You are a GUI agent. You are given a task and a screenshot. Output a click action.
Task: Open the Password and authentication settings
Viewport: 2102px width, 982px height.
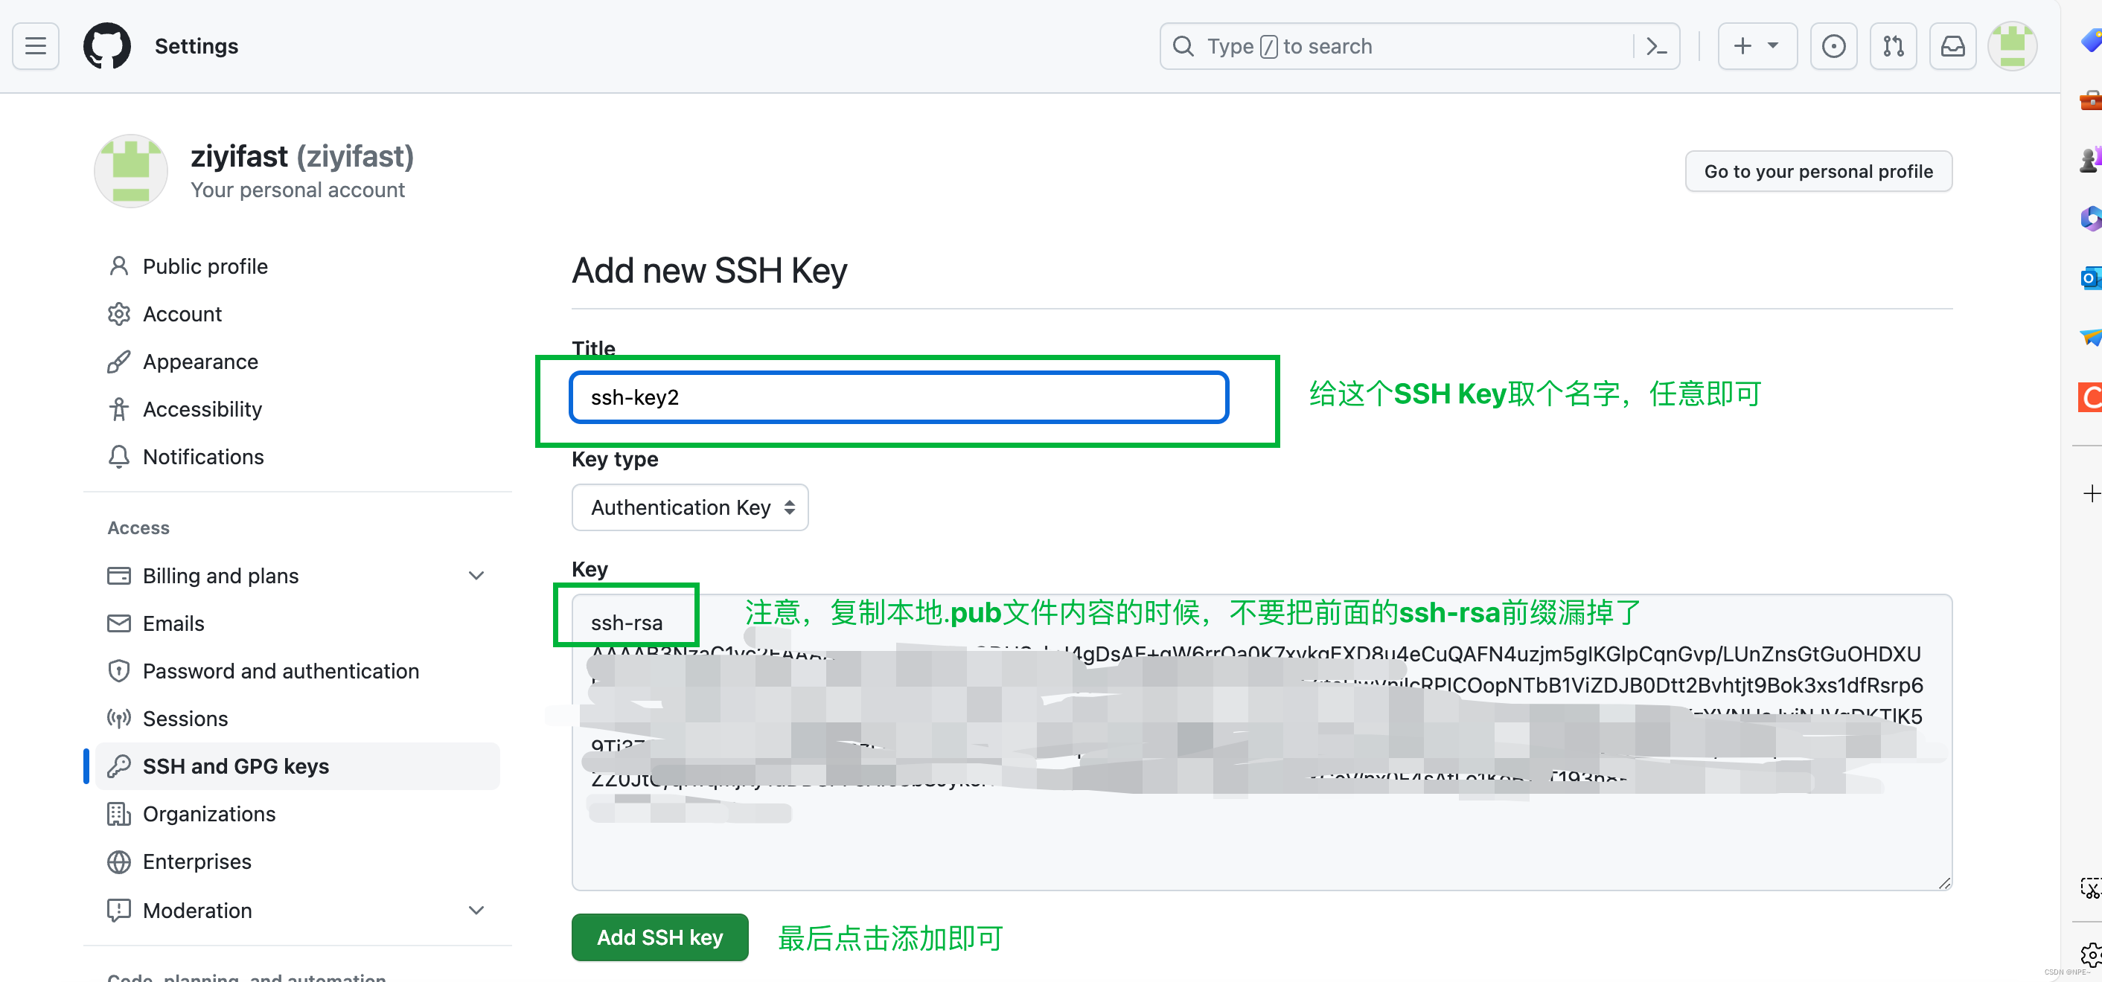pos(281,670)
